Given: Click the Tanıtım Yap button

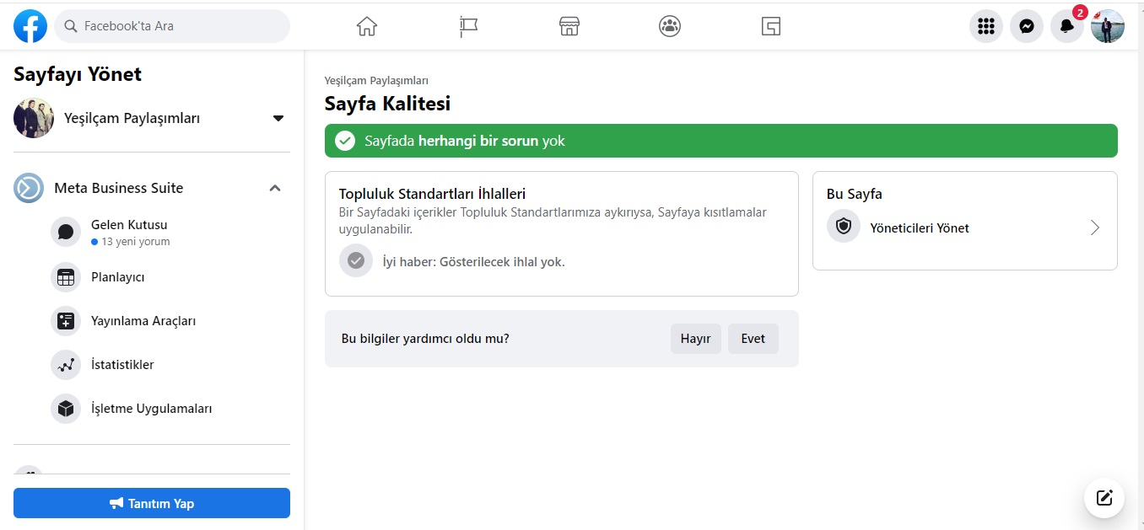Looking at the screenshot, I should (152, 503).
